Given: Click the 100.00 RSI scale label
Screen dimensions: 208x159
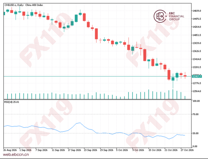Looking at the screenshot, I should (196, 101).
